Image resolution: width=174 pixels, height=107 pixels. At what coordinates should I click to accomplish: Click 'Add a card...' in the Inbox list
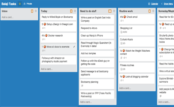[x=7, y=17]
